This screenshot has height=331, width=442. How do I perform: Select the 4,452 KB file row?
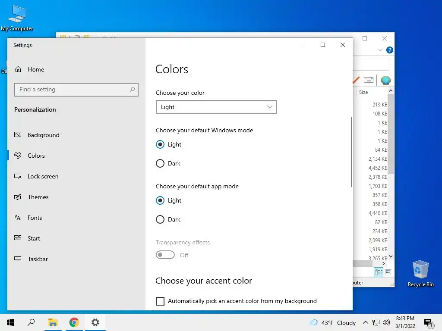coord(378,168)
